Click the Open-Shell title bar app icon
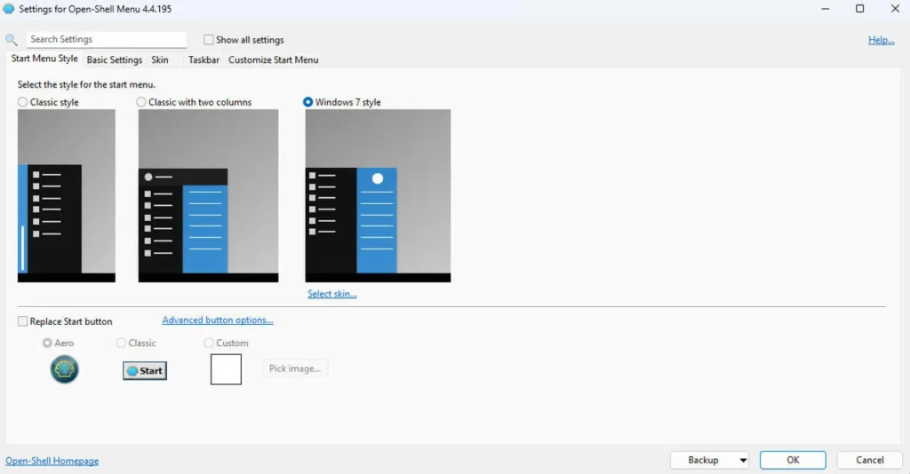 point(9,9)
